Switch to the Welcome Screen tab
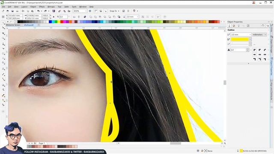This screenshot has height=154, width=274. point(13,25)
